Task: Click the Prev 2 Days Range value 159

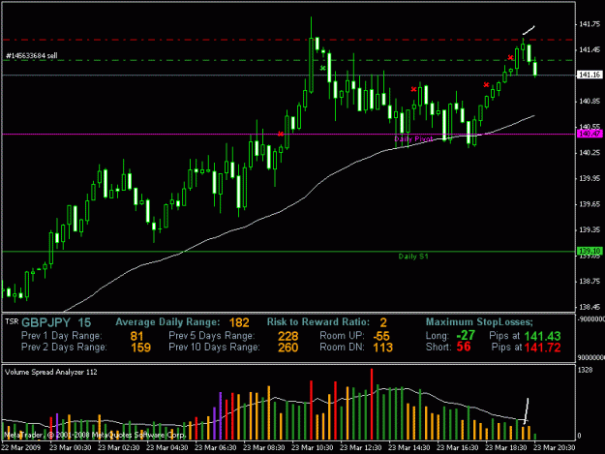Action: pos(140,348)
